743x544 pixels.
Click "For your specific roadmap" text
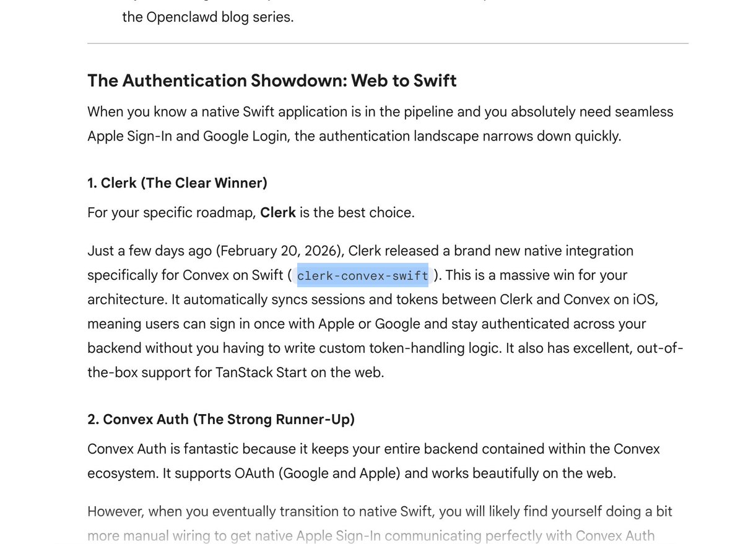pos(170,212)
